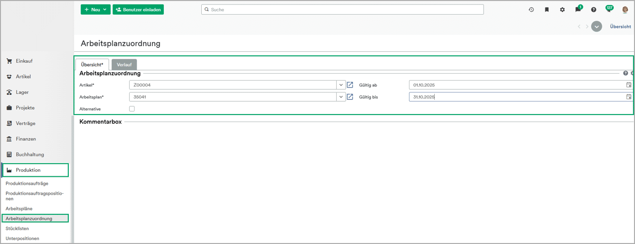The width and height of the screenshot is (635, 244).
Task: Expand the Arbeitsplan dropdown list
Action: click(x=341, y=97)
